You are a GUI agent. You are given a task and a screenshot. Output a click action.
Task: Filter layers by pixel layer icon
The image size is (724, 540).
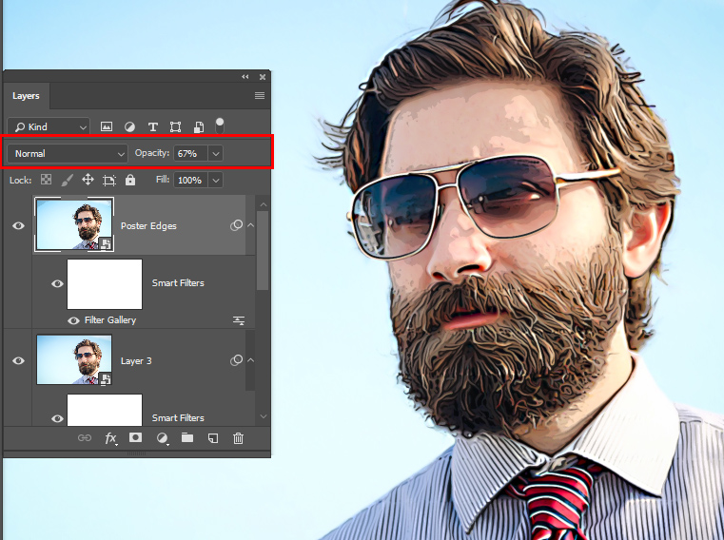107,126
